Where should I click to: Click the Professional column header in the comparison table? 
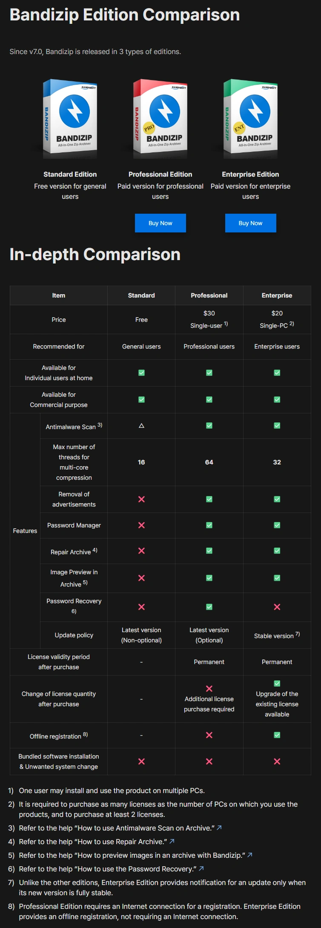(209, 295)
